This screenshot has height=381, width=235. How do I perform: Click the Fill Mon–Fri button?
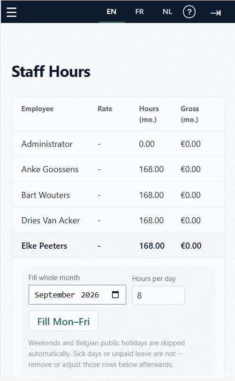click(63, 321)
